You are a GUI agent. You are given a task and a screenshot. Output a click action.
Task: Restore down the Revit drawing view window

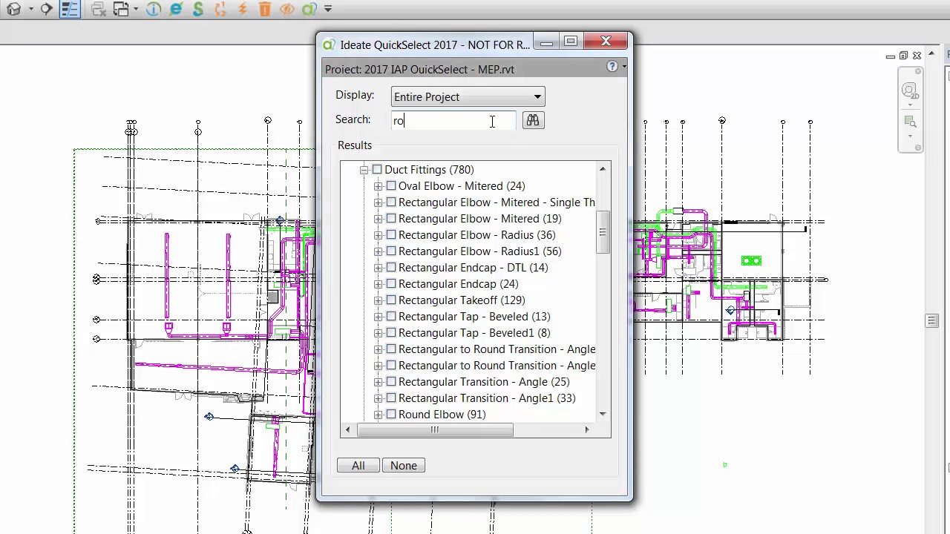(903, 56)
